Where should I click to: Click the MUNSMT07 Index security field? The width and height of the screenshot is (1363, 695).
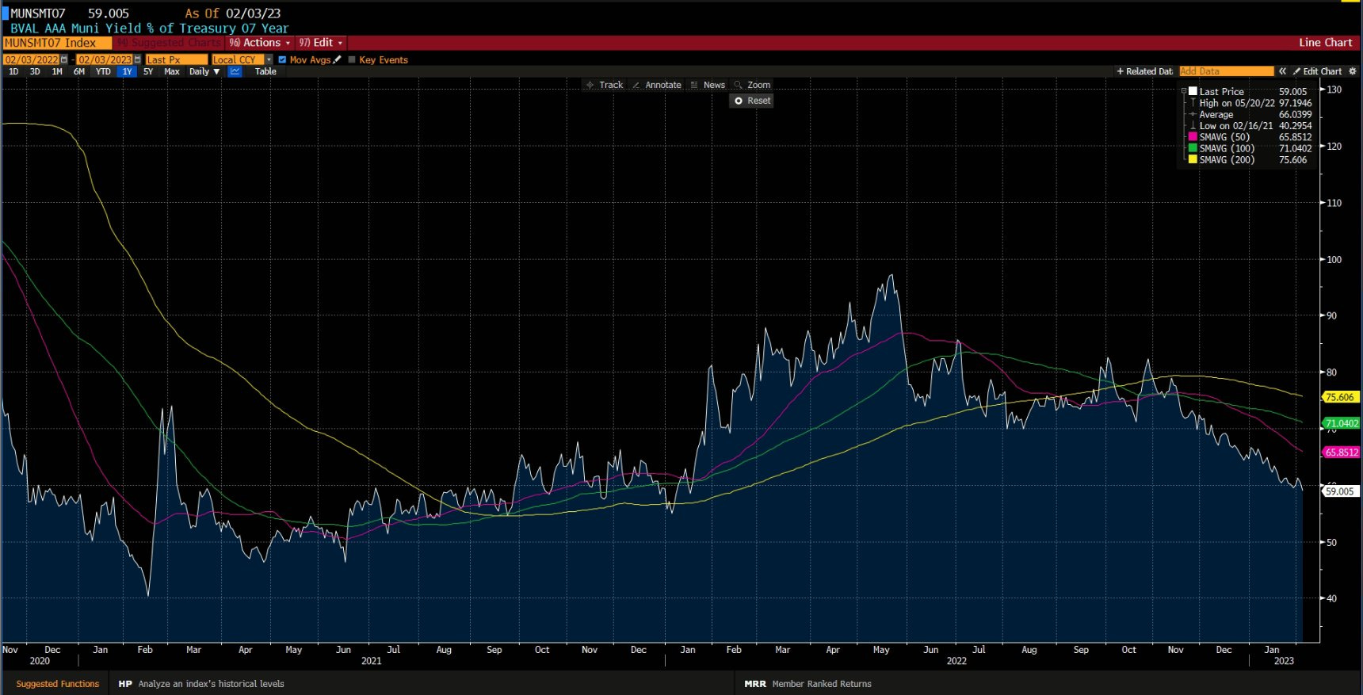coord(57,43)
